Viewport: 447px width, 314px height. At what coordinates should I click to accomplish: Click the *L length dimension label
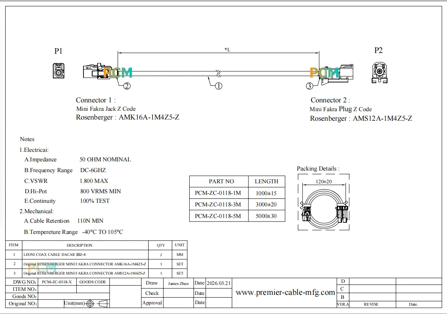[227, 49]
